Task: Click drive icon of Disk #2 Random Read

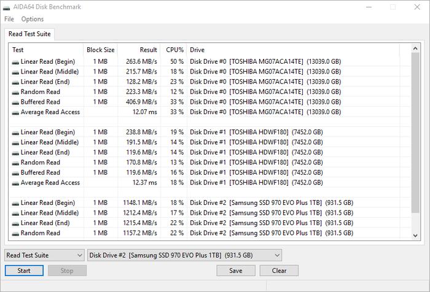Action: (x=15, y=234)
